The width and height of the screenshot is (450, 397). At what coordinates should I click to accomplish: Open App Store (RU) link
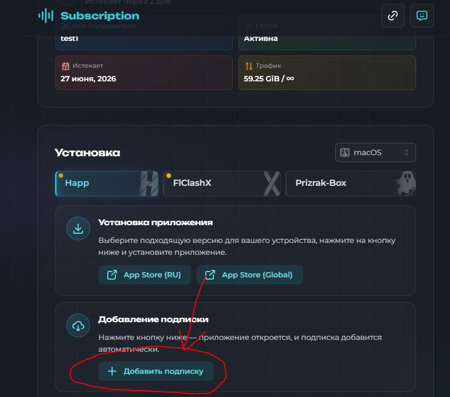pos(144,275)
